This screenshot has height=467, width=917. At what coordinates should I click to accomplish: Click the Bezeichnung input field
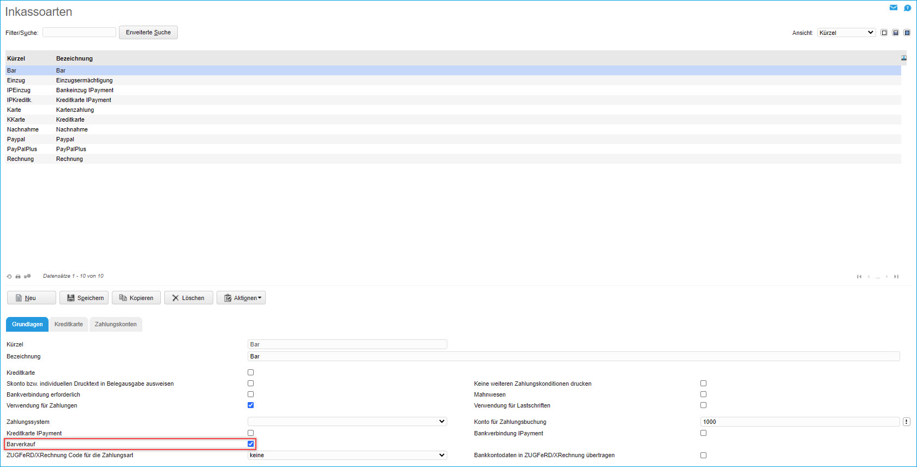(x=574, y=356)
